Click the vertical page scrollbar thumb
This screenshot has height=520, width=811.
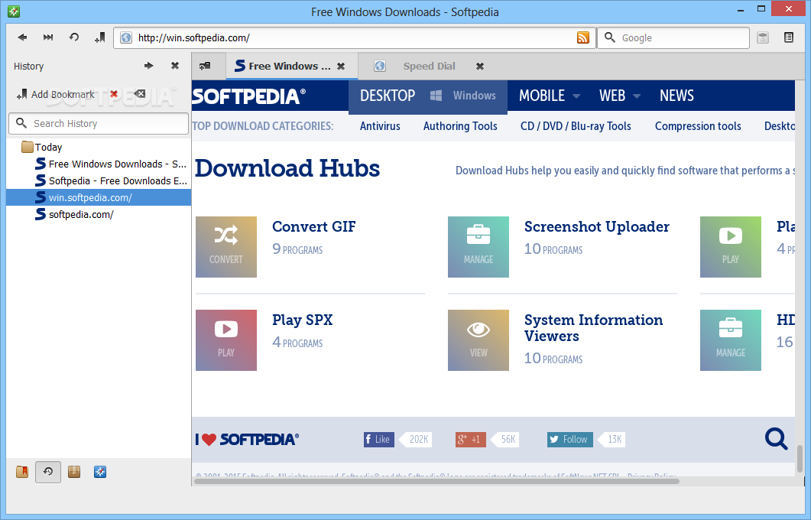point(800,458)
